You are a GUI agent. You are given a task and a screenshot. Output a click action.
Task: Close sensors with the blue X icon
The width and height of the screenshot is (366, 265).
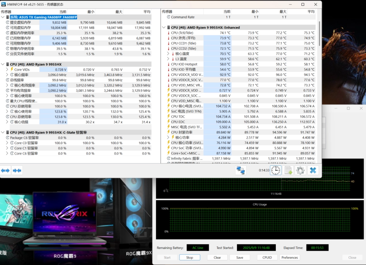(x=313, y=170)
